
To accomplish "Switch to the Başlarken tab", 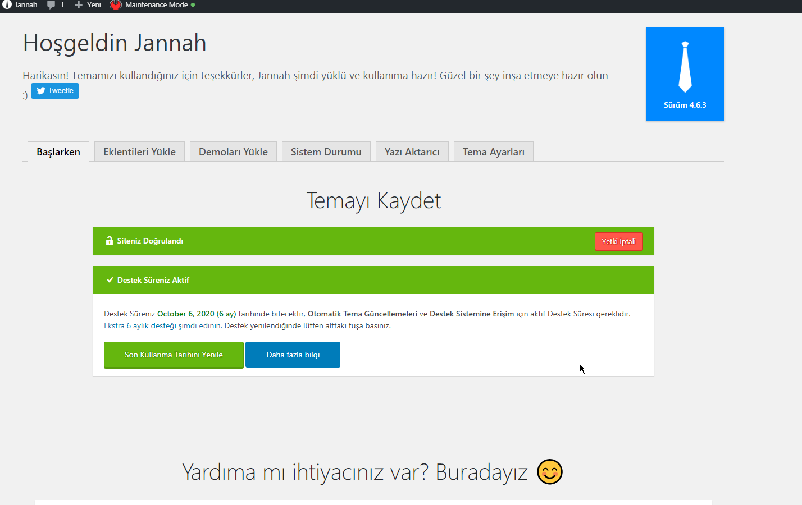I will pos(58,152).
